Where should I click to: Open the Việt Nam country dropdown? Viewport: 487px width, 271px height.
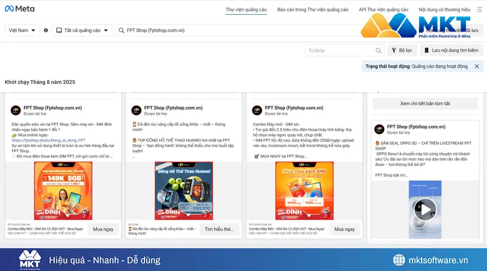(22, 30)
